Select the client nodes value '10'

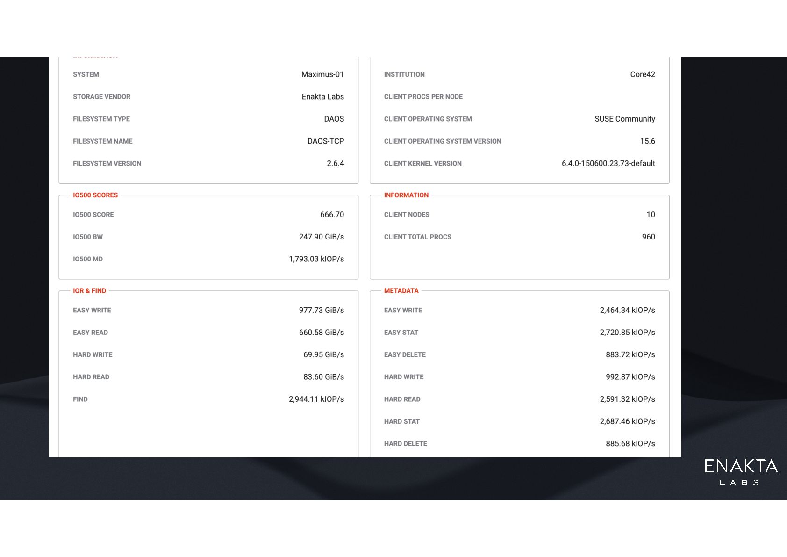651,215
